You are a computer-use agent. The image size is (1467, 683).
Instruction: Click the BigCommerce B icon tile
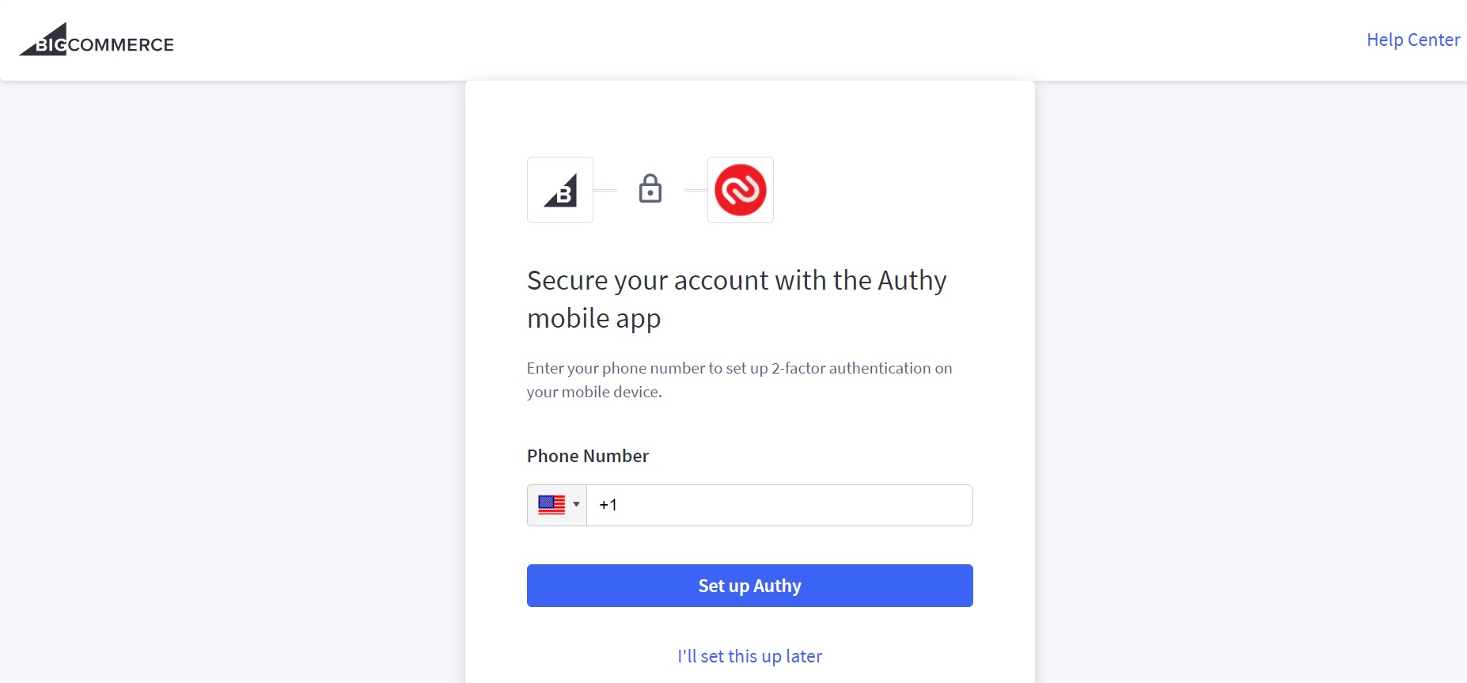pyautogui.click(x=560, y=190)
